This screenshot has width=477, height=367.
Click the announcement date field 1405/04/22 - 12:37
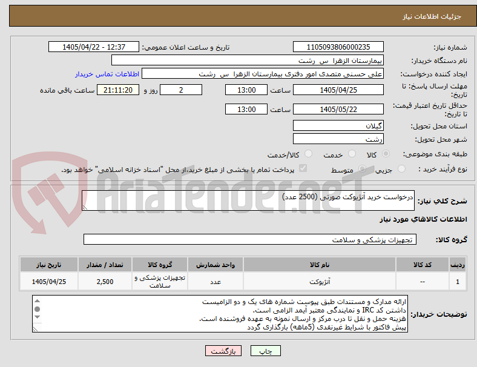94,47
